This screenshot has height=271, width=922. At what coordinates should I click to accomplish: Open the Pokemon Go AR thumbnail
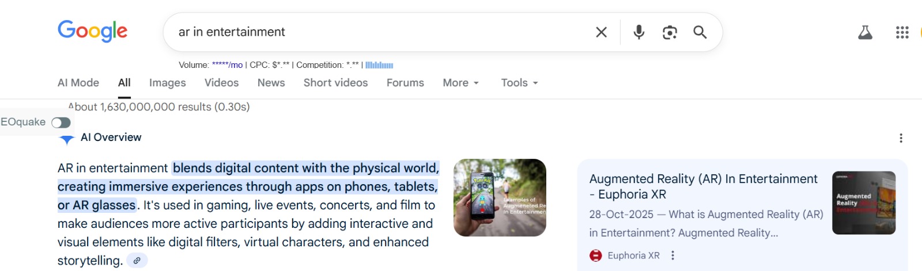click(500, 197)
